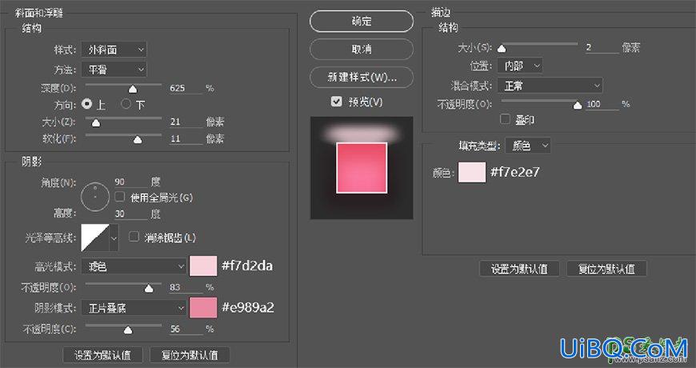
Task: Edit the stroke opacity field 100
Action: 602,104
